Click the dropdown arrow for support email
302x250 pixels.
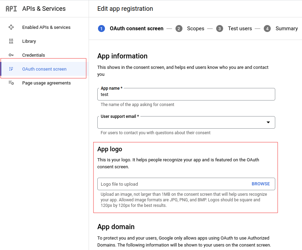pos(268,122)
